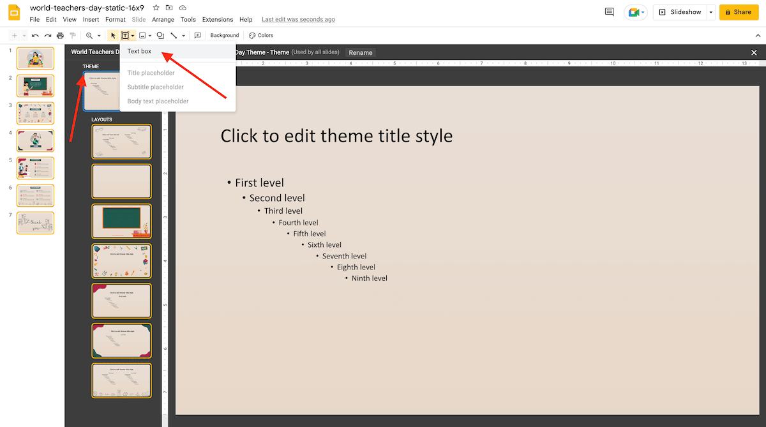This screenshot has height=427, width=766.
Task: Select the Text box tool
Action: click(139, 51)
